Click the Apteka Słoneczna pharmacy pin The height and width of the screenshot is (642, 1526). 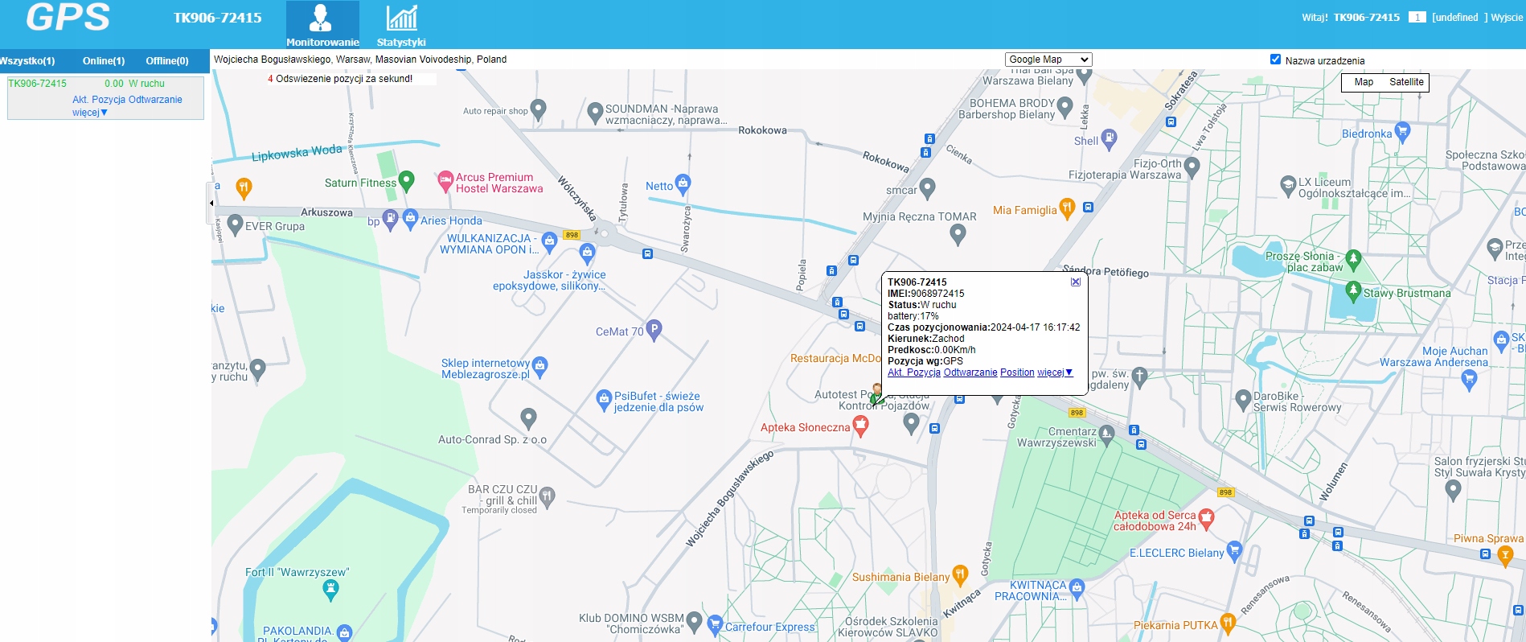click(x=860, y=426)
